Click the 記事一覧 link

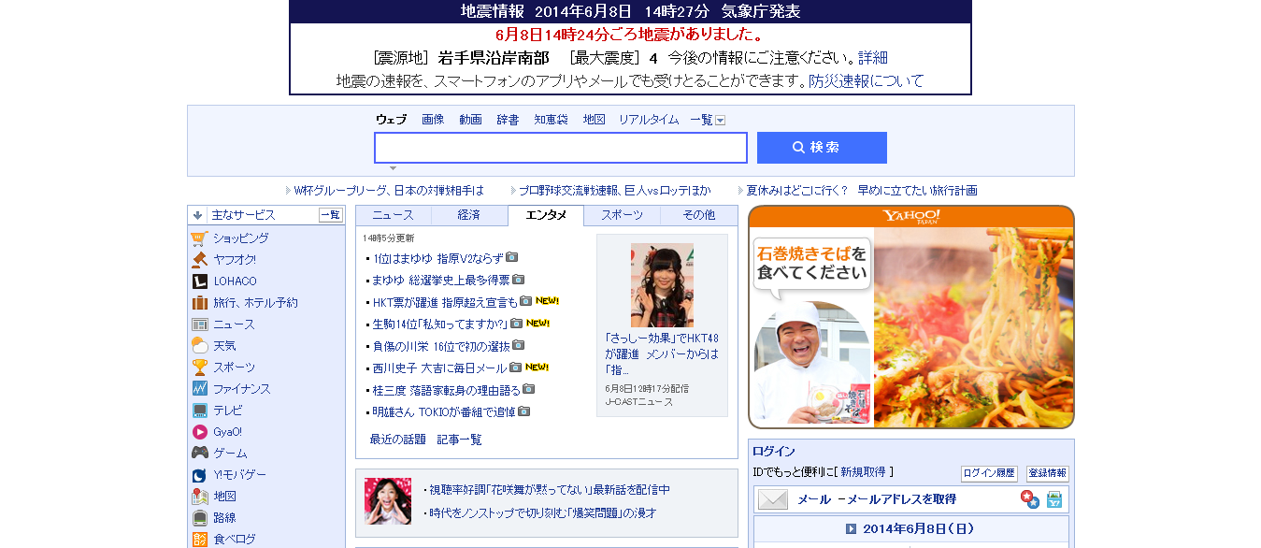click(460, 440)
